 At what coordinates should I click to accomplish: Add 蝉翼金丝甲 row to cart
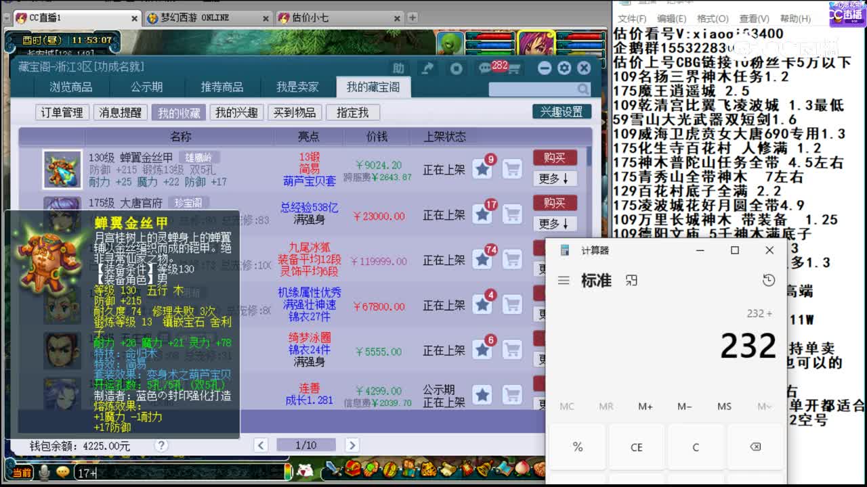512,170
